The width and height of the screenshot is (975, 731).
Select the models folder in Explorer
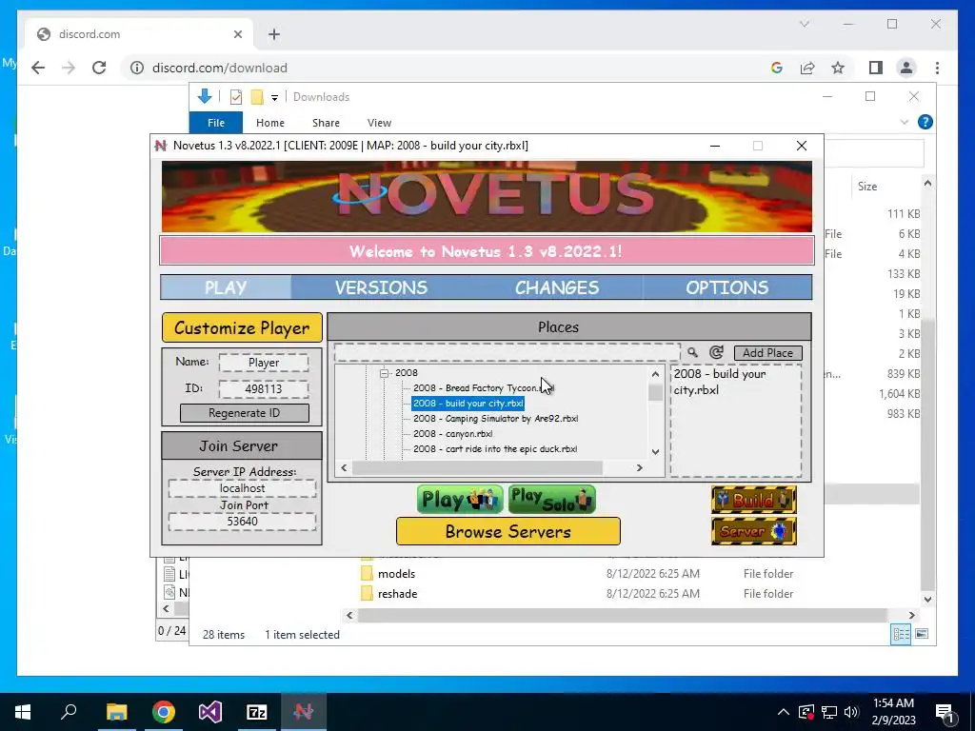click(397, 574)
